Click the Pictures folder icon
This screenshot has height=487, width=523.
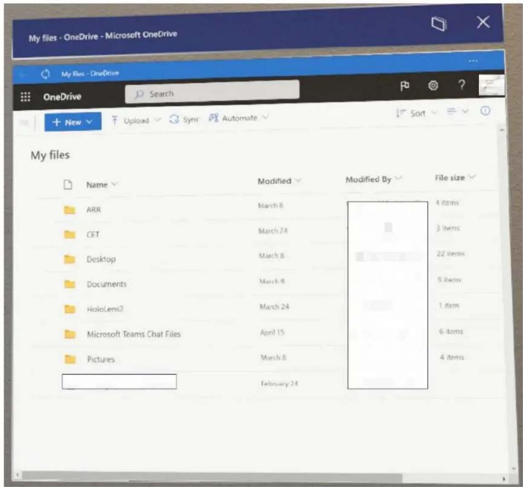click(70, 359)
